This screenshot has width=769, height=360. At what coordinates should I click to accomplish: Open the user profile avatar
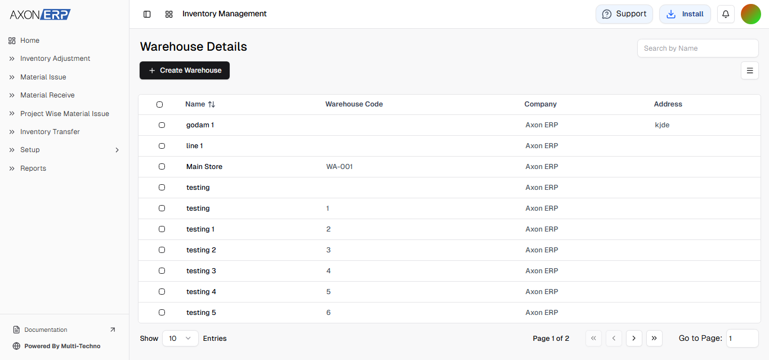[x=751, y=14]
